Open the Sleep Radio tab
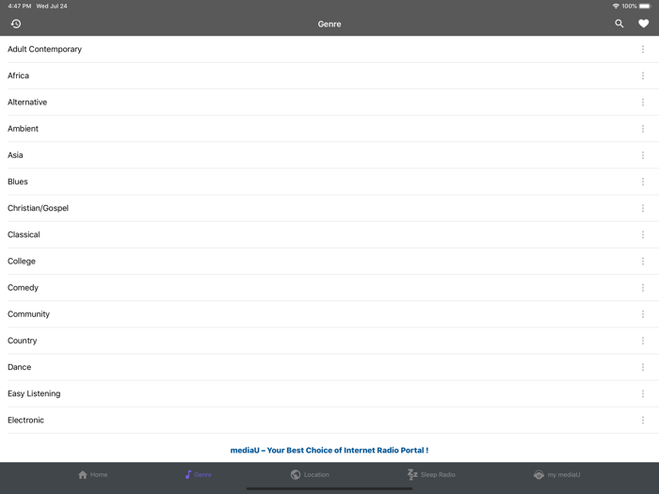 431,474
